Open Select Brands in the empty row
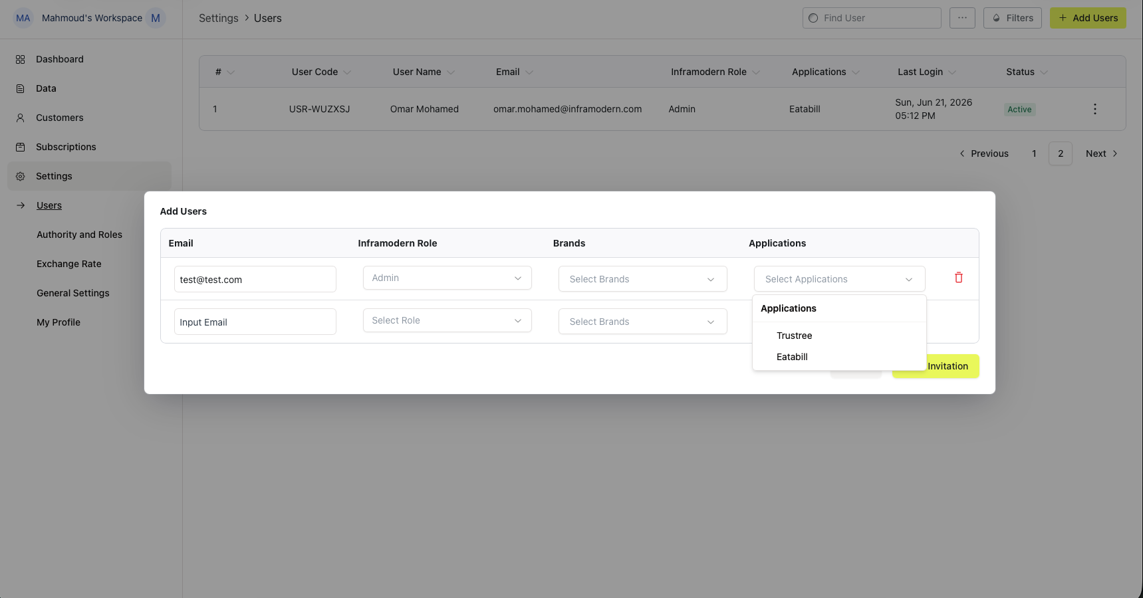 tap(642, 322)
